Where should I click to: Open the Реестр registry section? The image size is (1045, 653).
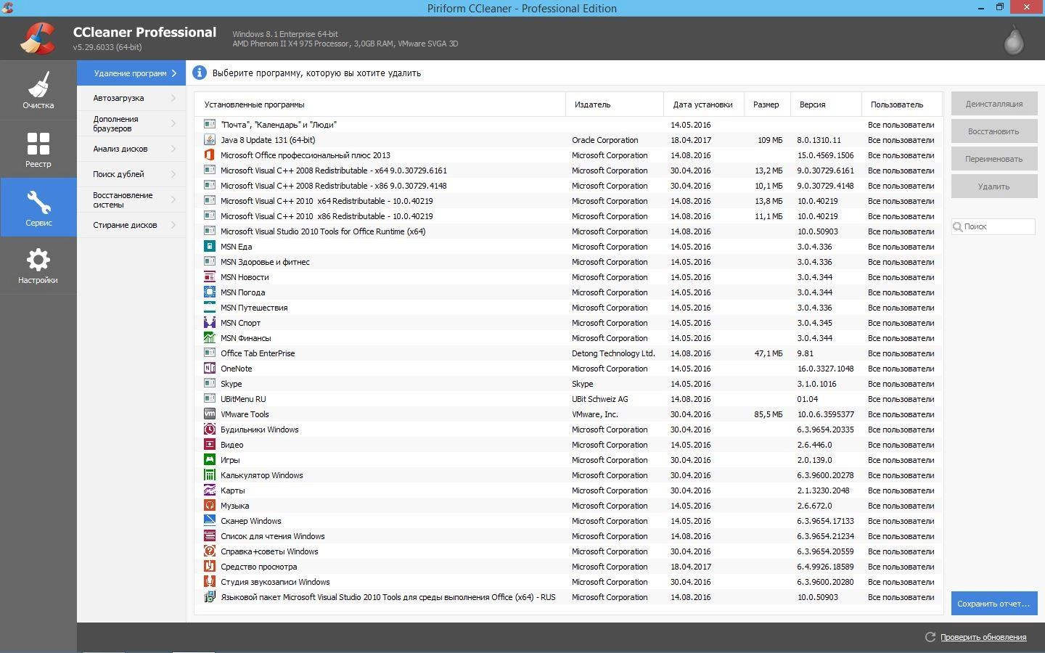coord(38,149)
